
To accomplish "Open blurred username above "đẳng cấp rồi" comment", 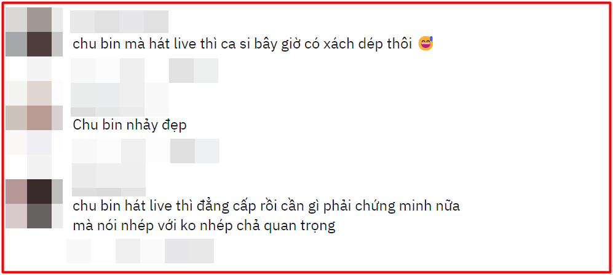I will click(x=109, y=180).
